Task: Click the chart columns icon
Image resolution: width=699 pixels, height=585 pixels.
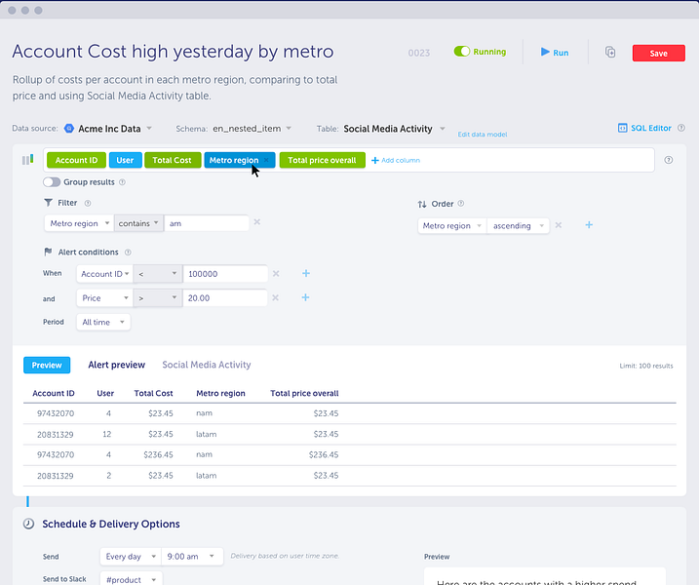Action: [27, 160]
